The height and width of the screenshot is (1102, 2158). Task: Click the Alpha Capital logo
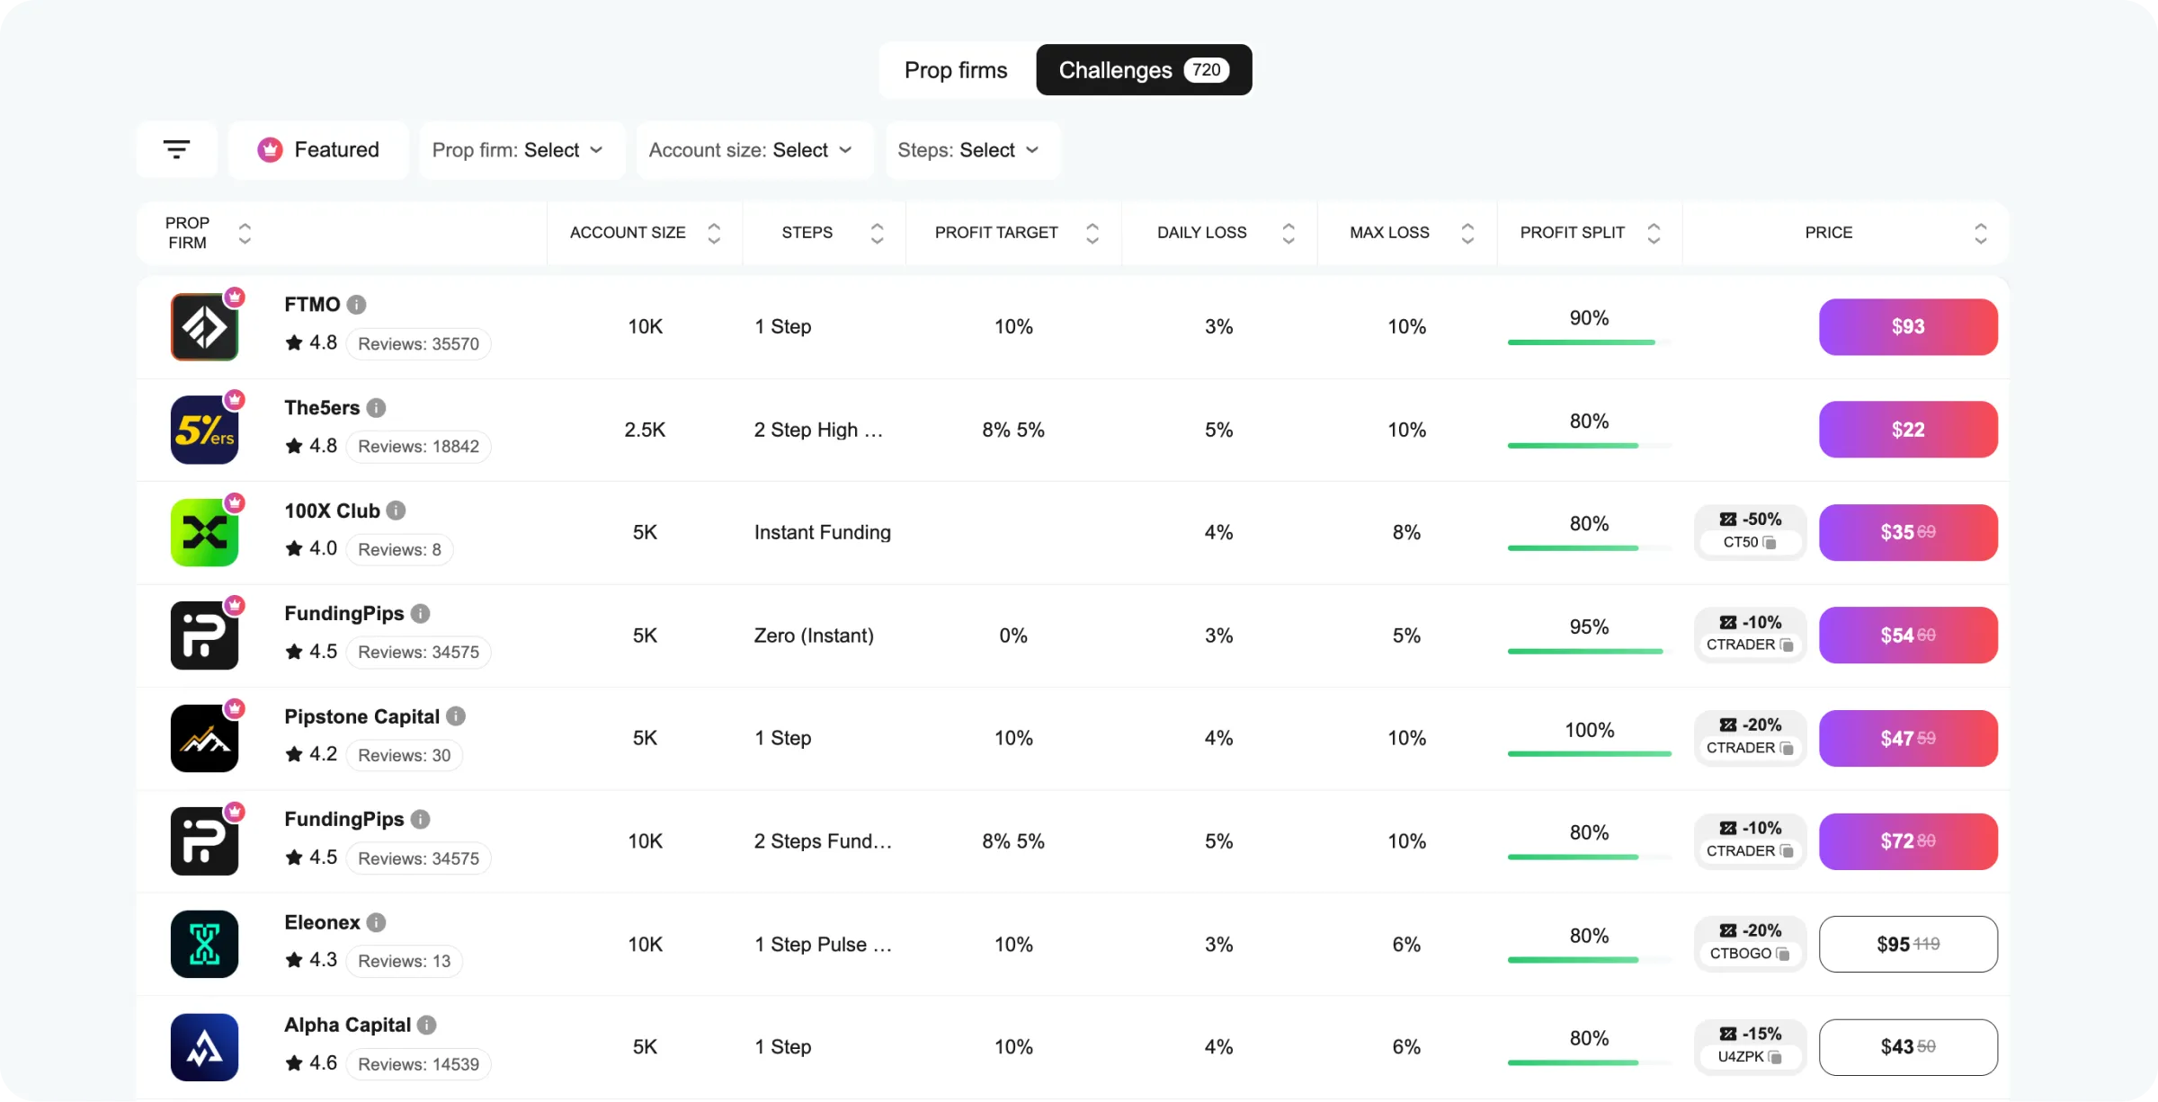click(204, 1047)
